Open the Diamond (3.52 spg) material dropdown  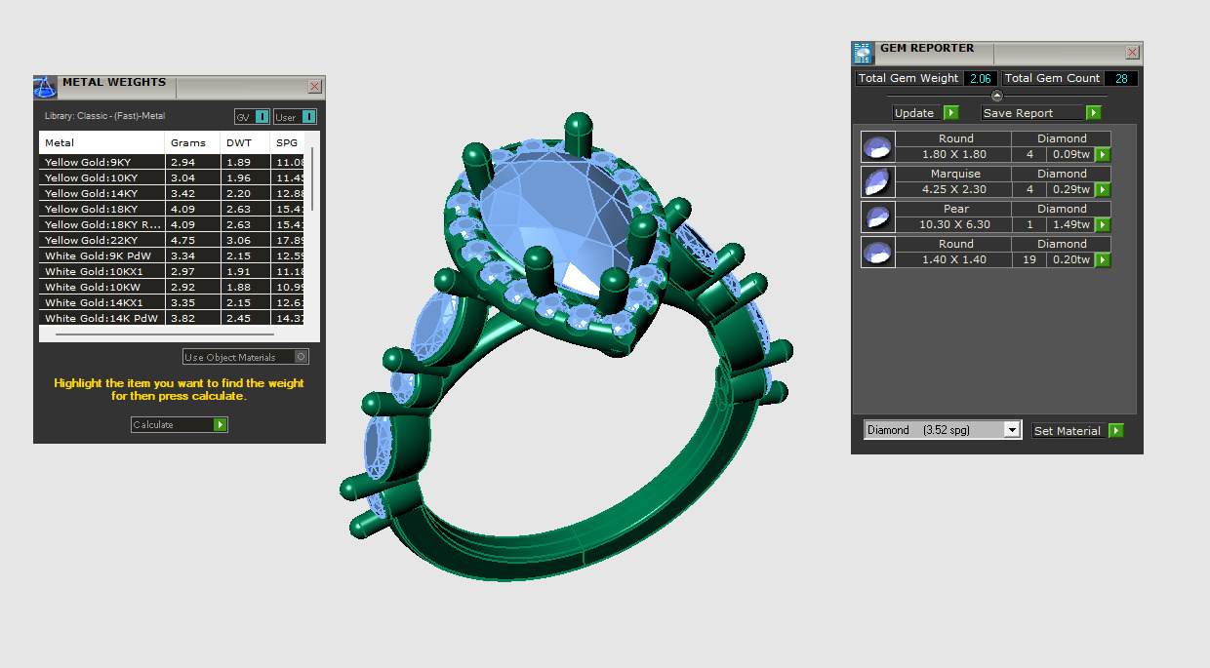pyautogui.click(x=943, y=430)
